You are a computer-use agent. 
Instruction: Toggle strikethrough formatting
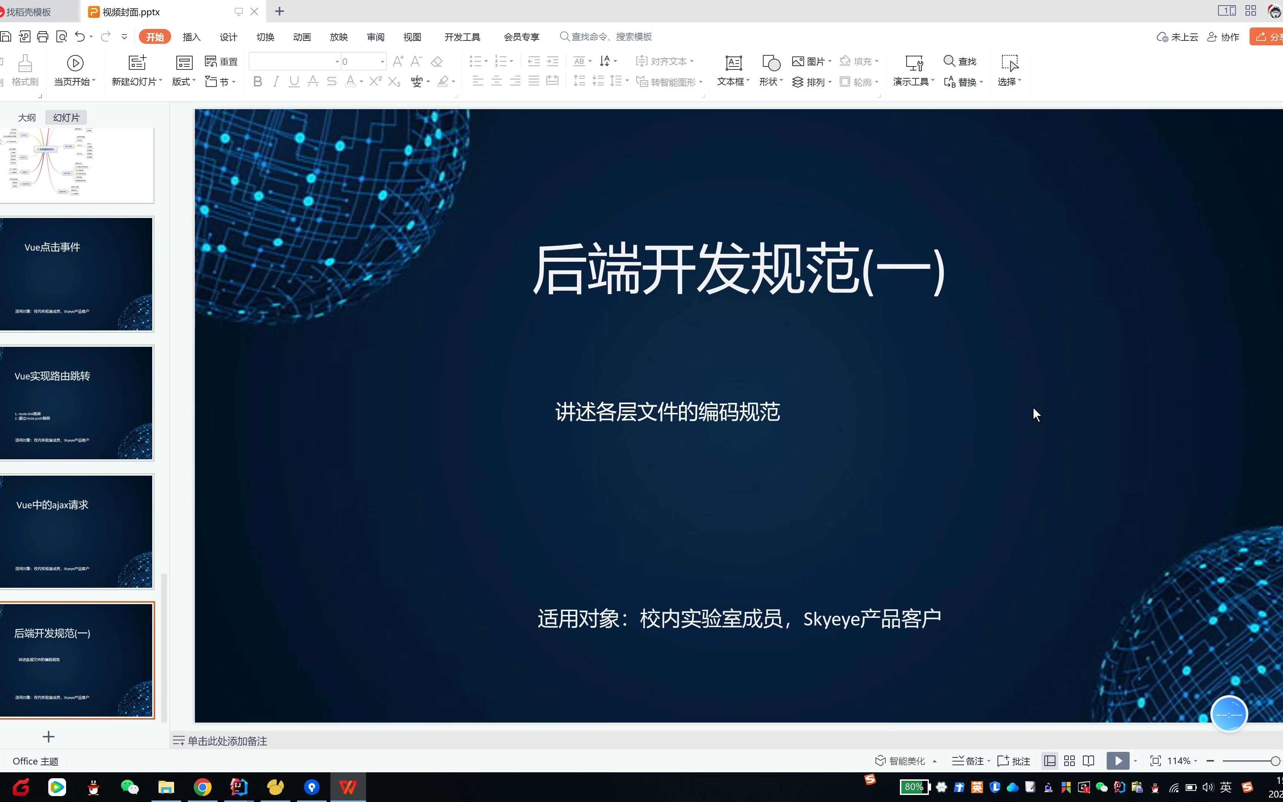332,81
